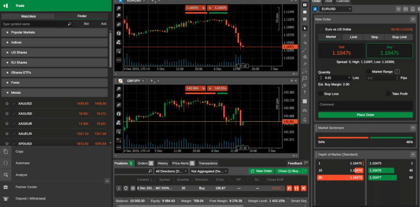This screenshot has height=207, width=420.
Task: Open settings gear for MC DON position
Action: (133, 188)
